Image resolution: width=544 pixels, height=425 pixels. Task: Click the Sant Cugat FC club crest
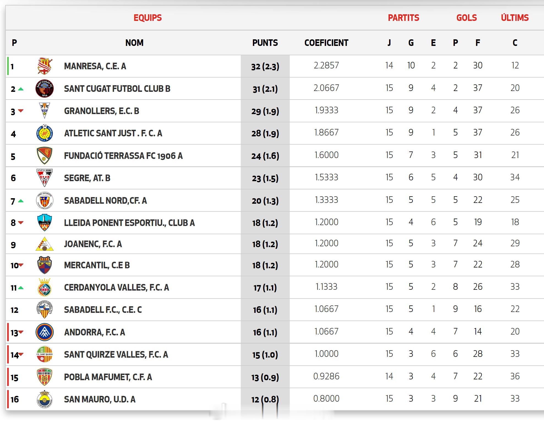tap(45, 89)
